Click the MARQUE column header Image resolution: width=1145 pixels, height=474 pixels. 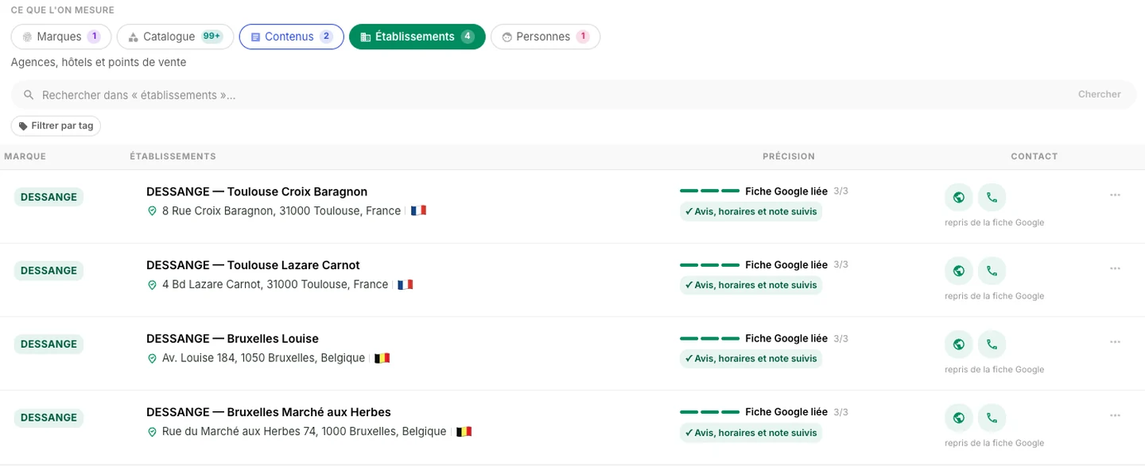point(25,156)
